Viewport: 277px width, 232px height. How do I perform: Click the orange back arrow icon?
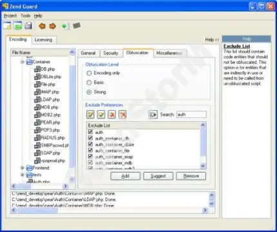point(42,26)
